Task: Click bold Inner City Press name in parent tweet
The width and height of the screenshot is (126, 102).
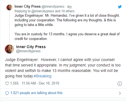Action: (x=27, y=7)
